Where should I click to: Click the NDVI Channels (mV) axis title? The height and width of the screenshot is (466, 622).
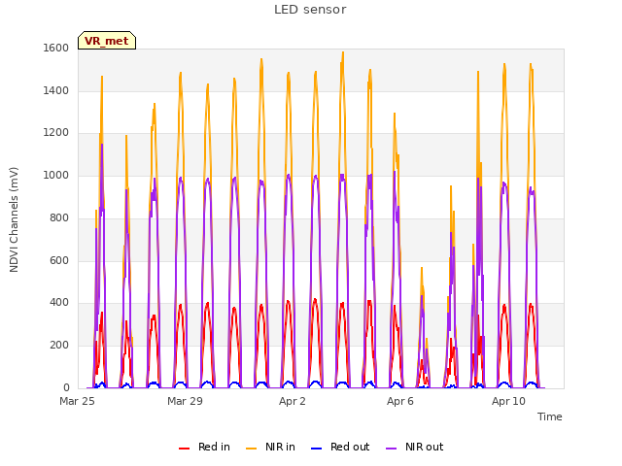coord(14,219)
